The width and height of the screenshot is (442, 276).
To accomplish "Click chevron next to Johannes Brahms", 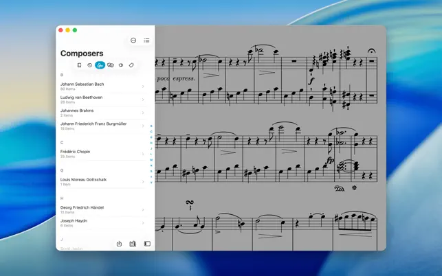I will [143, 113].
